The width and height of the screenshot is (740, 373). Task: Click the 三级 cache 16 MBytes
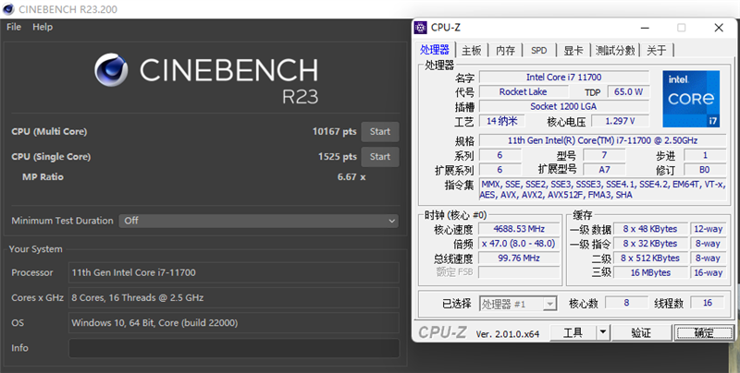tap(650, 272)
